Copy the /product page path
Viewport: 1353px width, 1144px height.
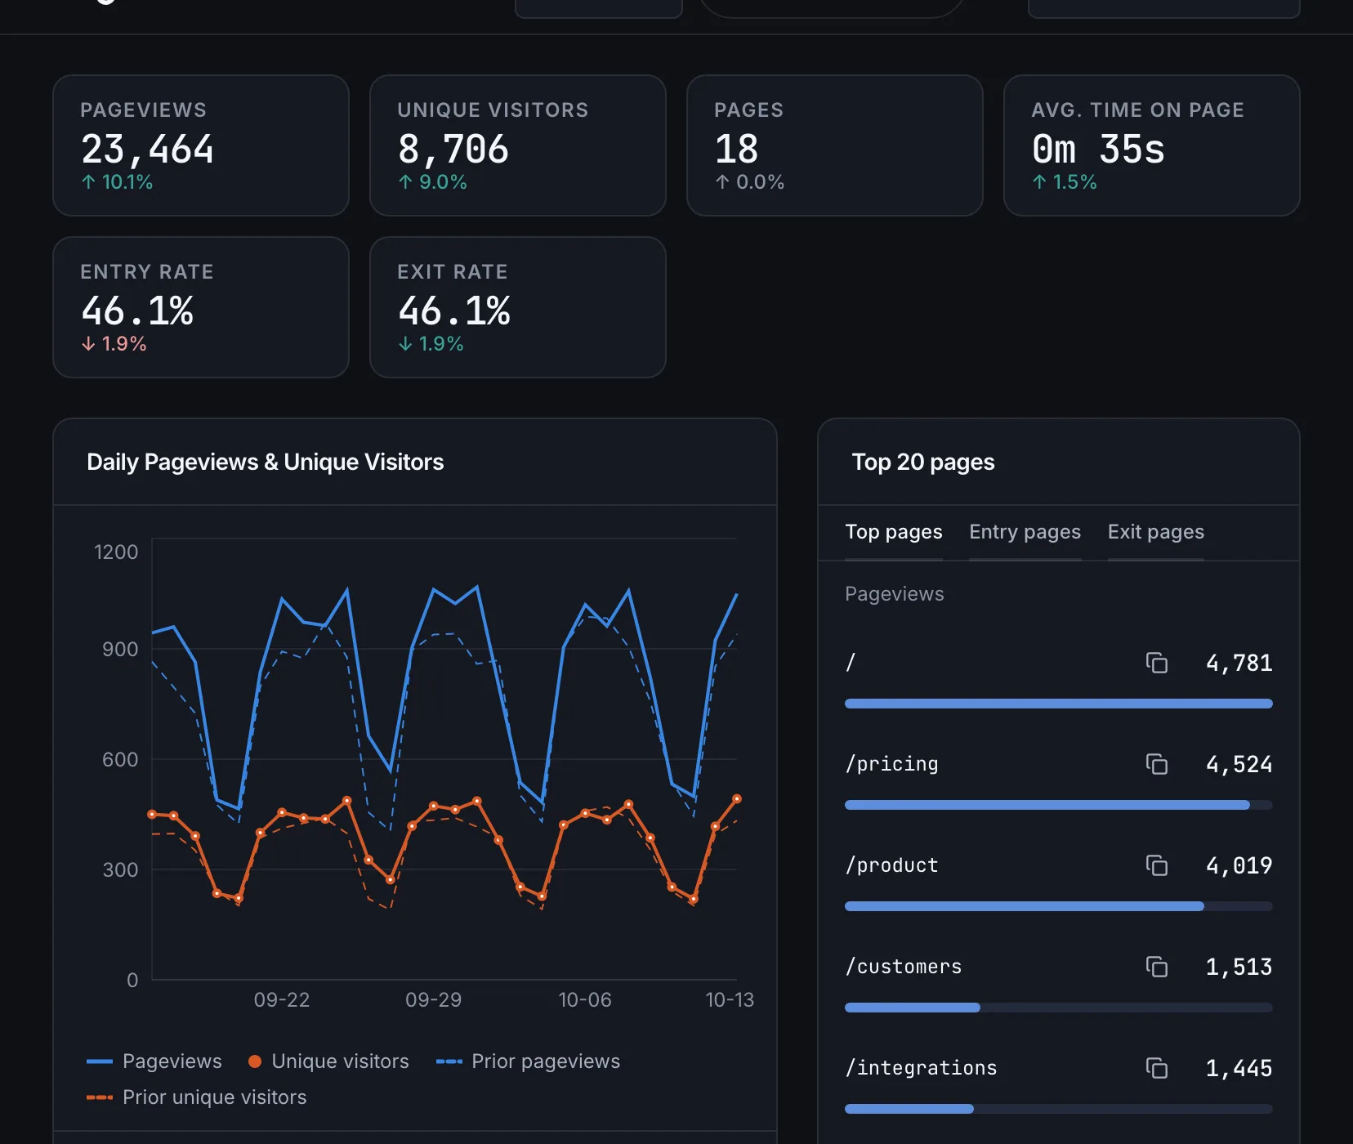click(x=1156, y=865)
